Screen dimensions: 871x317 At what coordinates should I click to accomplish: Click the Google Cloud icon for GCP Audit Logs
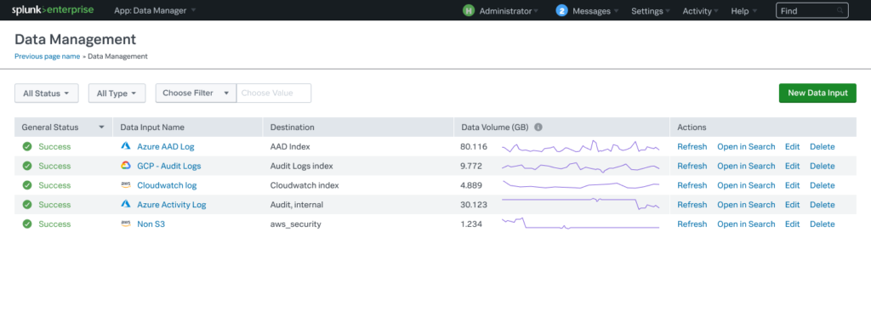pos(126,166)
